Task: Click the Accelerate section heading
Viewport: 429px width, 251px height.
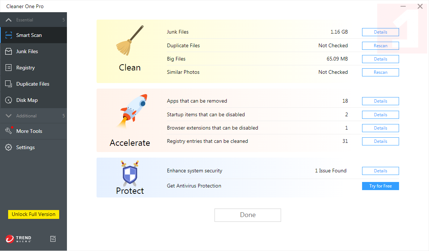Action: [130, 143]
